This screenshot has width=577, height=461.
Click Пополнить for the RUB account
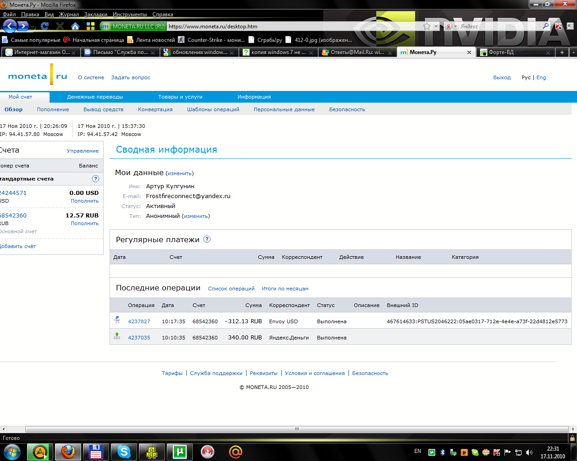[85, 223]
